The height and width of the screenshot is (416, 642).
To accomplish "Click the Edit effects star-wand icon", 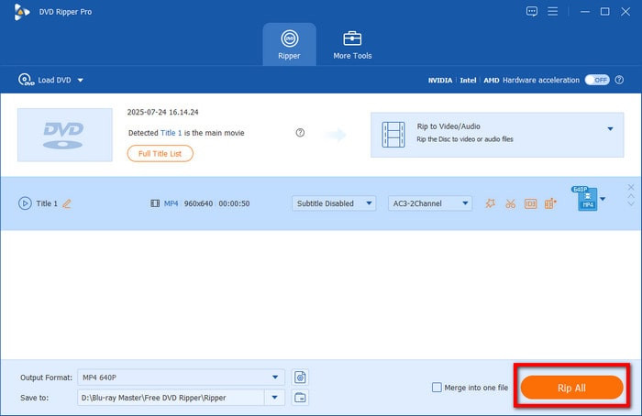I will pos(491,203).
